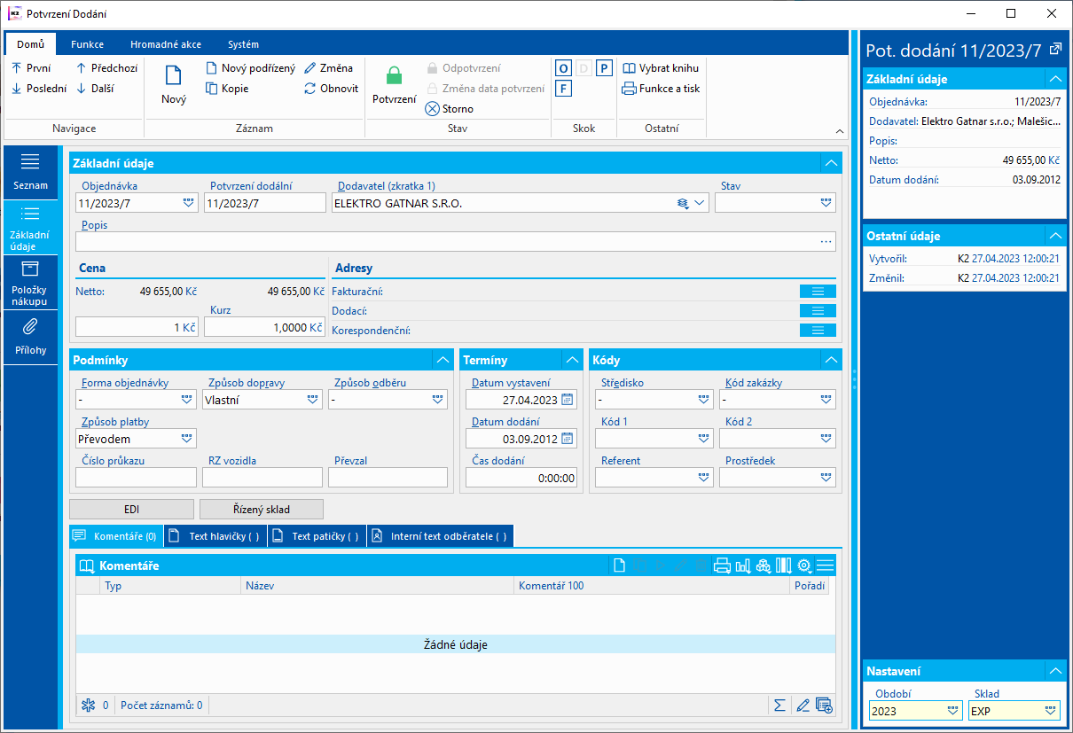
Task: Open Přílohy in sidebar
Action: [30, 337]
